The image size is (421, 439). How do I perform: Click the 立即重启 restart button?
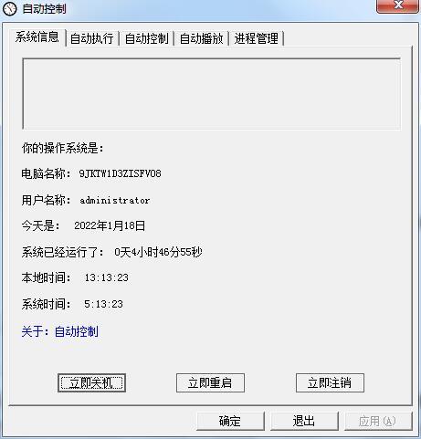click(210, 382)
